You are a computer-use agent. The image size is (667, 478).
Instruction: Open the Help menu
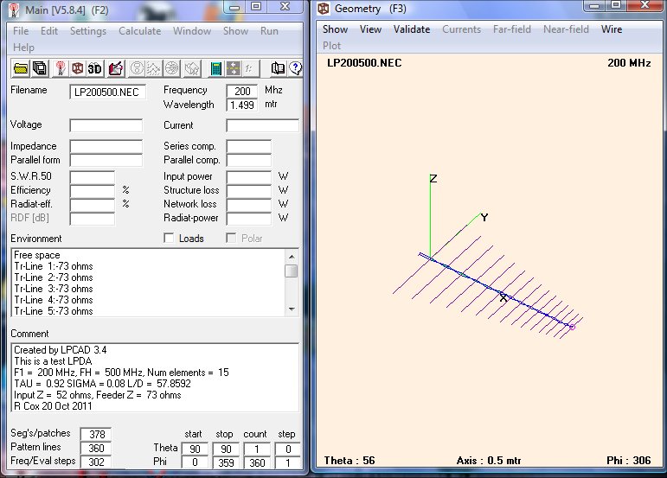tap(23, 48)
